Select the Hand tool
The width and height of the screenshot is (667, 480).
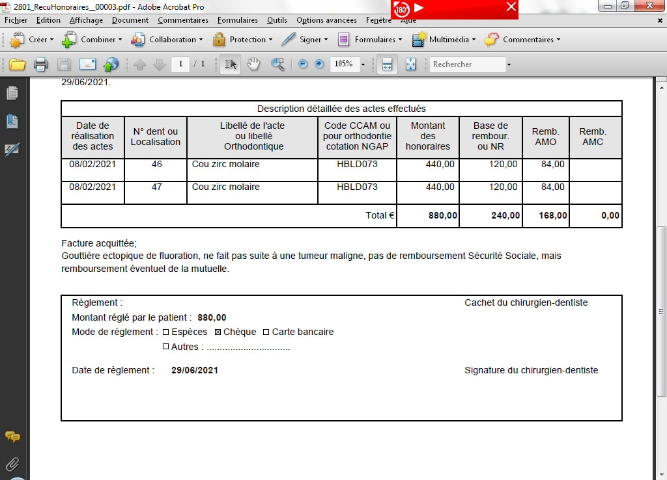pyautogui.click(x=253, y=64)
